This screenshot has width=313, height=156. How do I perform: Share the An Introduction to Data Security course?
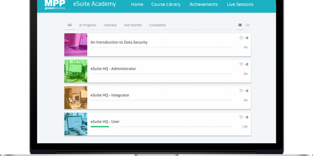point(247,38)
